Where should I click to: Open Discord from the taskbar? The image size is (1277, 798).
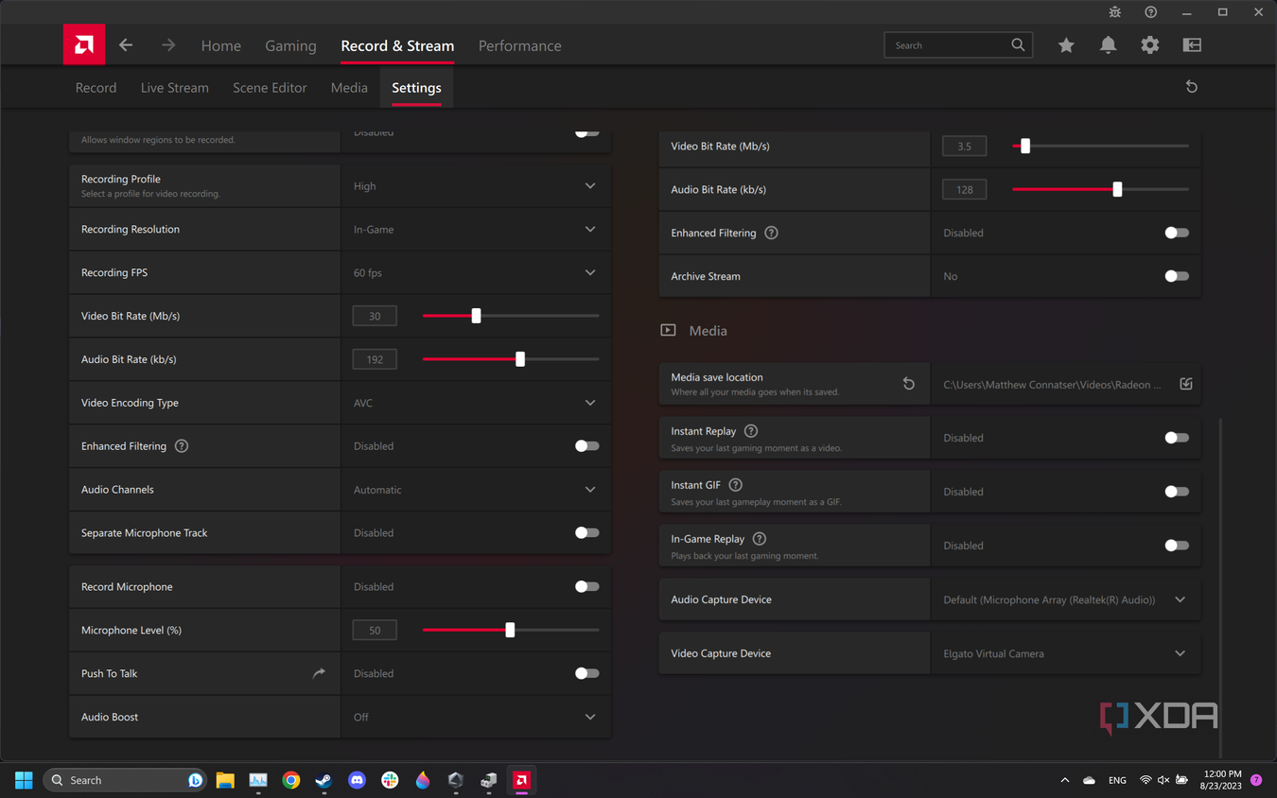click(357, 780)
